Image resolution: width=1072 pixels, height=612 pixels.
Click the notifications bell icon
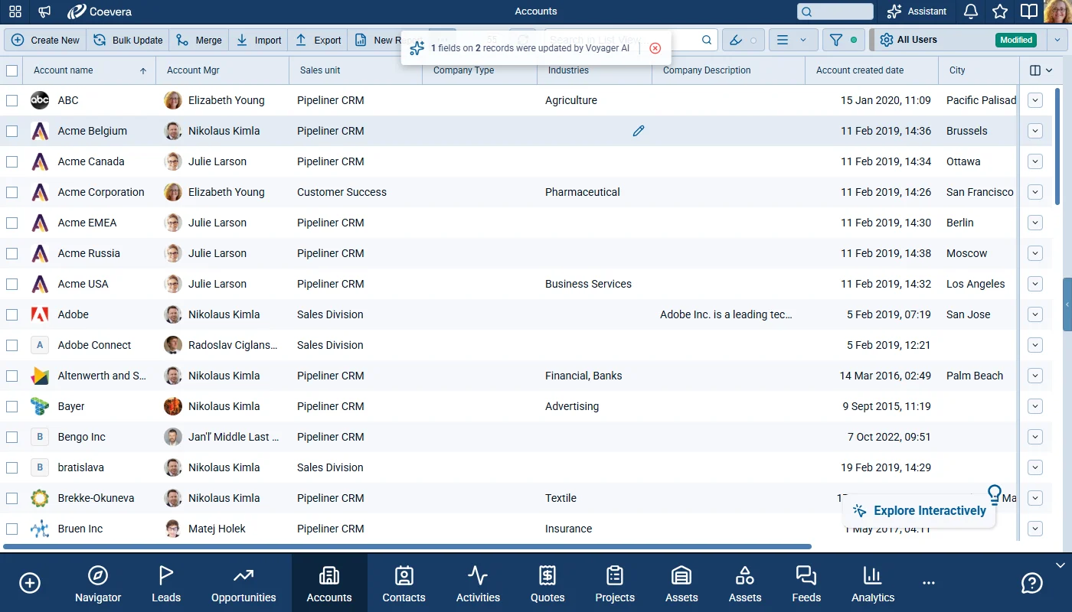tap(971, 11)
